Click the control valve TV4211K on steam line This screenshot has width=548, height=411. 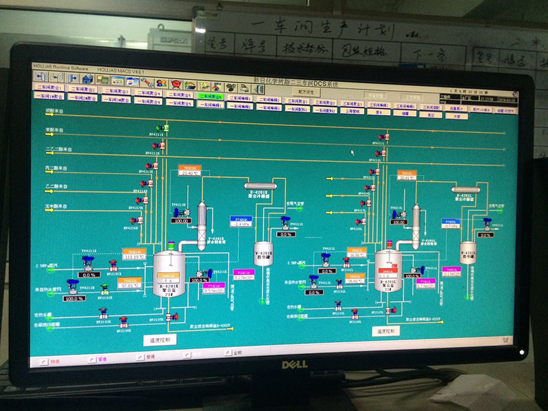88,264
